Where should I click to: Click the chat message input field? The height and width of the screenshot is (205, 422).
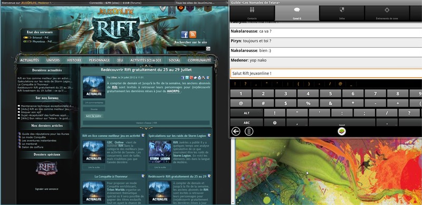pos(326,73)
